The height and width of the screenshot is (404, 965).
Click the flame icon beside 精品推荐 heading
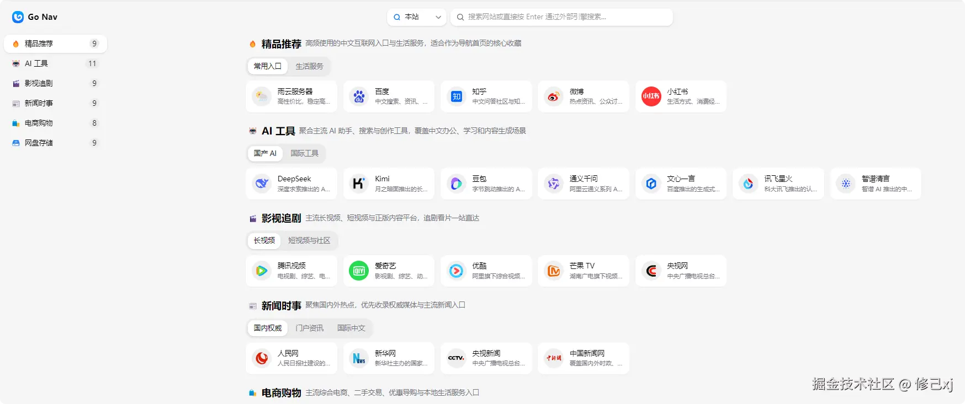(253, 44)
